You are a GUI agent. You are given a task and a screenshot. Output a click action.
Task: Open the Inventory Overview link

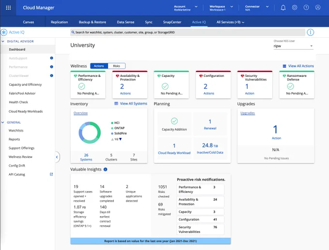(81, 113)
